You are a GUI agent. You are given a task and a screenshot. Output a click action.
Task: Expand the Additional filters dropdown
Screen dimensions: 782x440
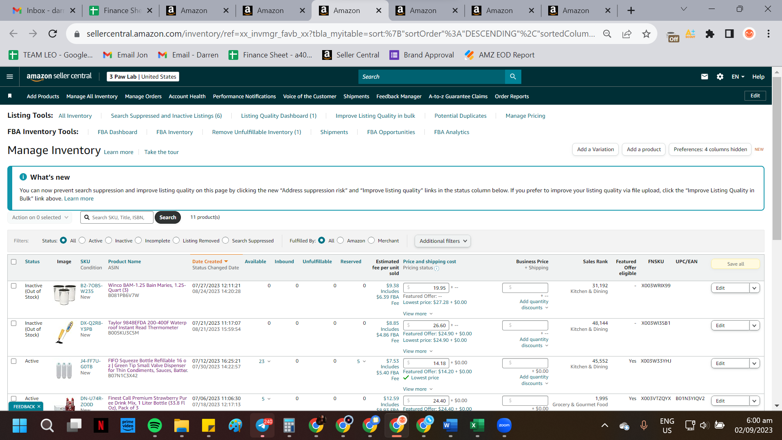(x=443, y=241)
